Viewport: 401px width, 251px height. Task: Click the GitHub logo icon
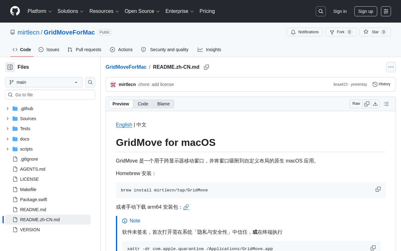coord(15,11)
